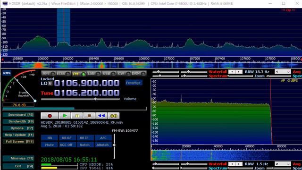Click the lower red Waterfall label
Screen dimensions: 302x170
tap(218, 164)
